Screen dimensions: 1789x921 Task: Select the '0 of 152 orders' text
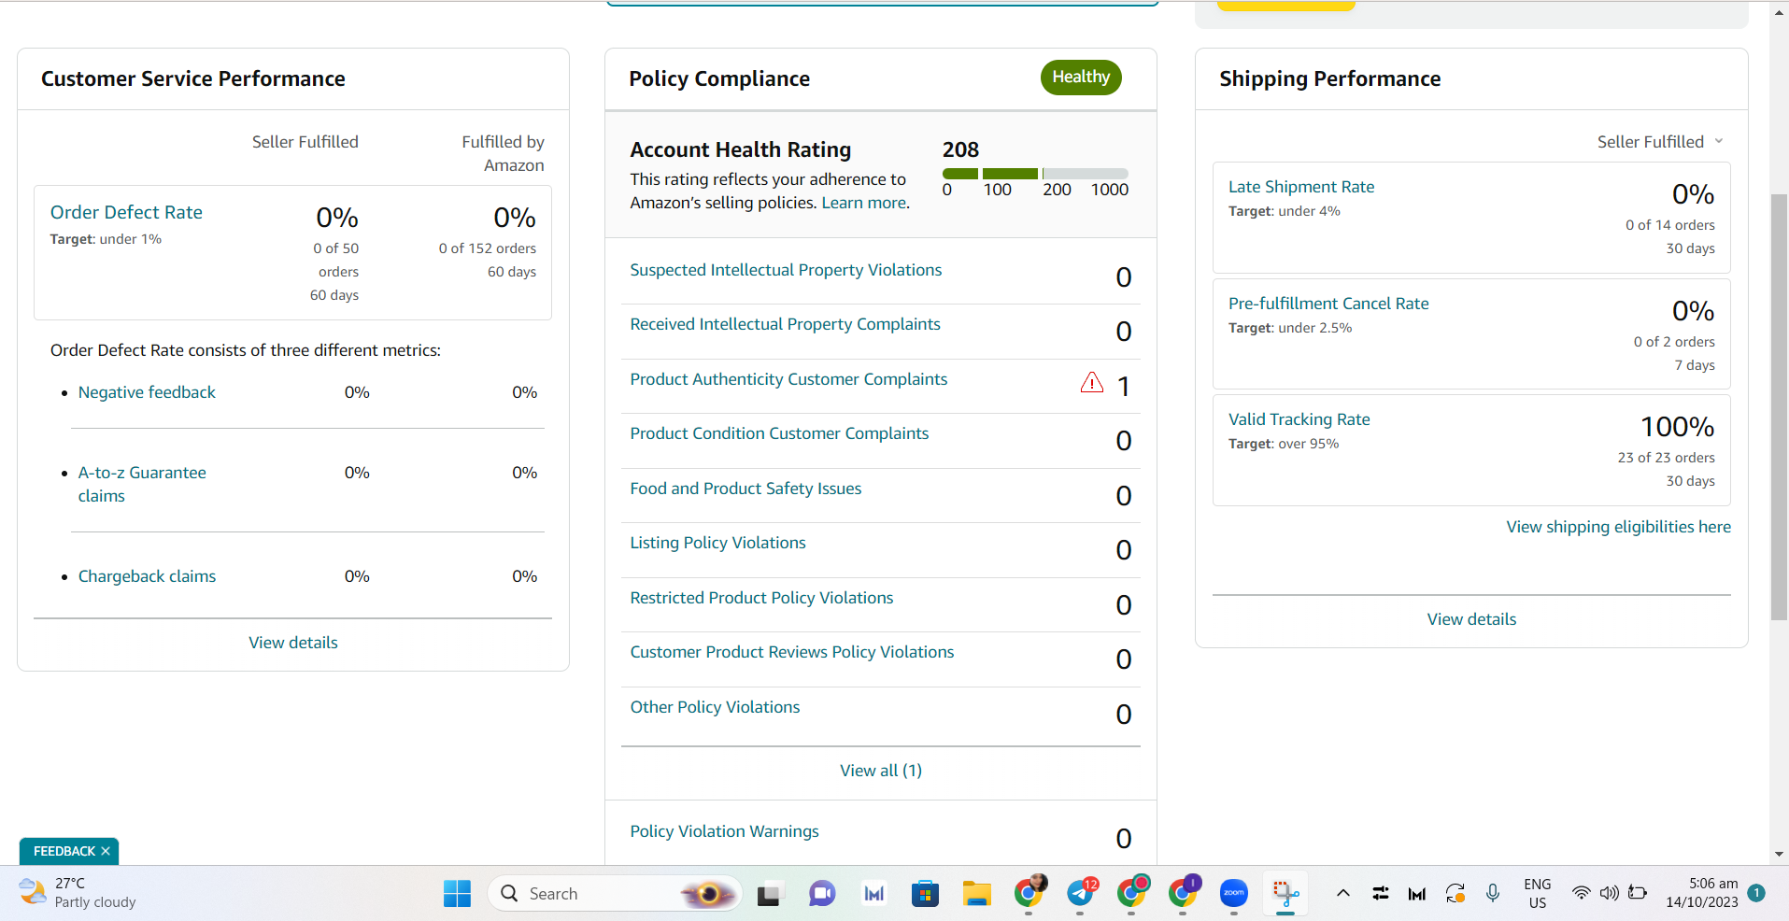(488, 248)
